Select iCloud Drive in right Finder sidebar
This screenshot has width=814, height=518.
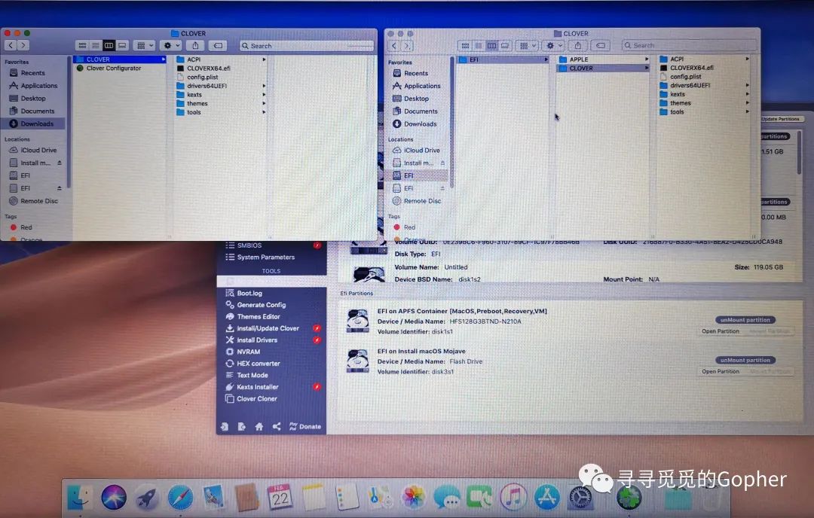(418, 150)
